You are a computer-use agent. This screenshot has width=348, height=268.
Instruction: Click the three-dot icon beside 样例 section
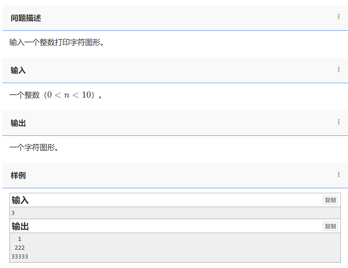[x=339, y=175]
